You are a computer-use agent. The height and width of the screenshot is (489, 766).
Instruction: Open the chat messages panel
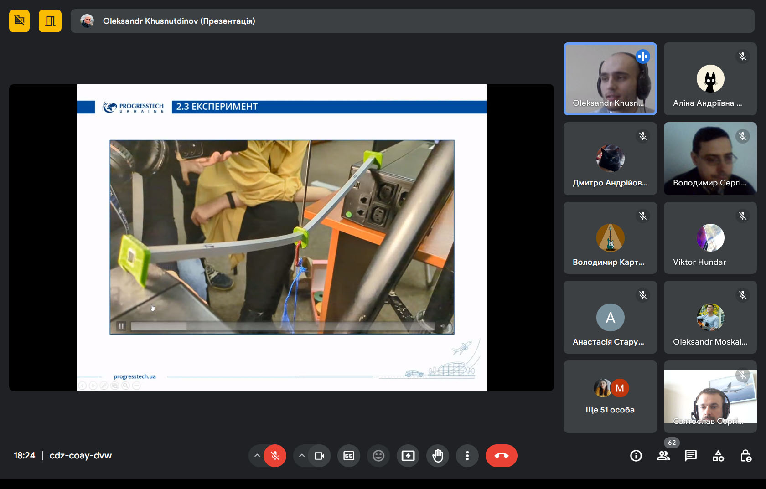pyautogui.click(x=690, y=456)
